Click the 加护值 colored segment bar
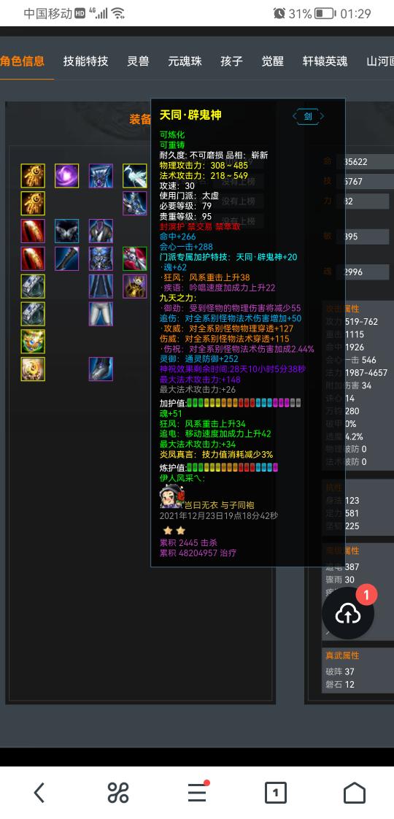 click(244, 403)
